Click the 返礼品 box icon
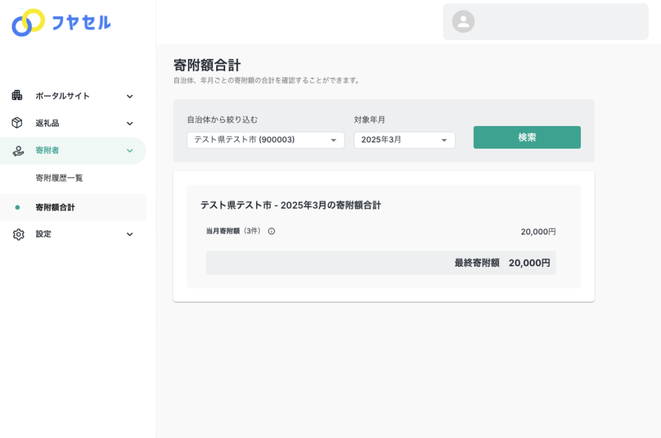661x438 pixels. 17,123
